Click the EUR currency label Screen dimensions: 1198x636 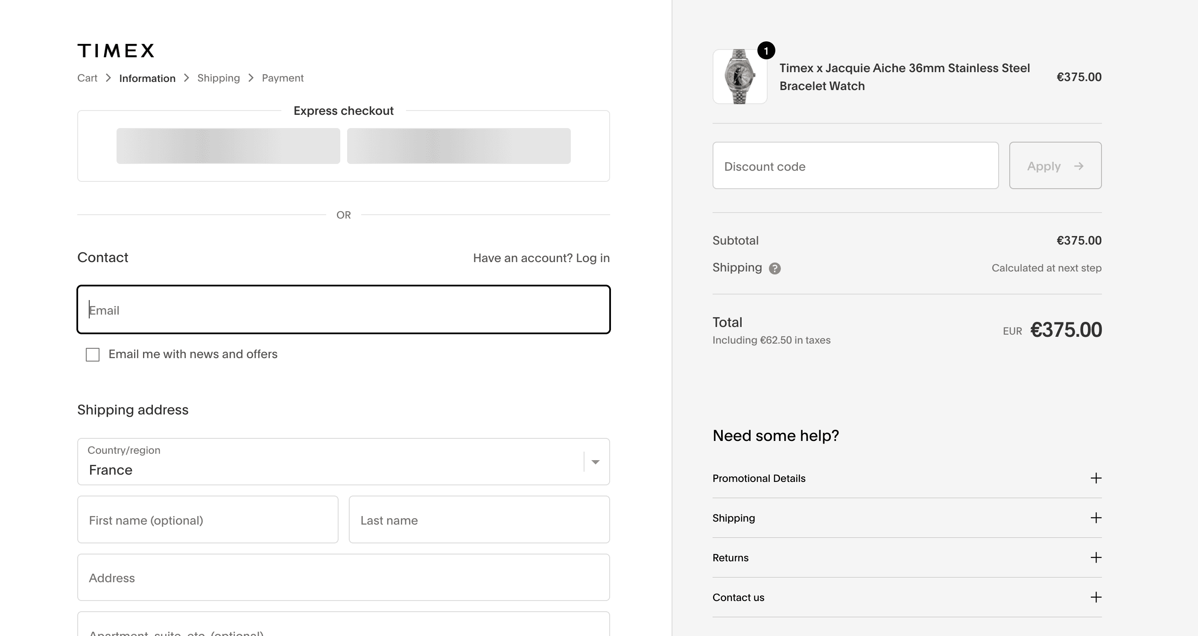(x=1012, y=331)
